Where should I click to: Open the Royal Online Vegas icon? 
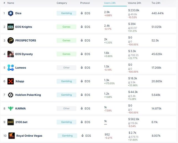point(11,136)
